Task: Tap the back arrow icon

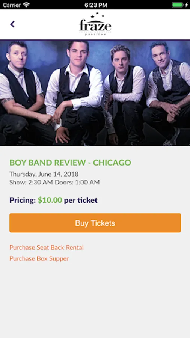Action: pyautogui.click(x=12, y=24)
